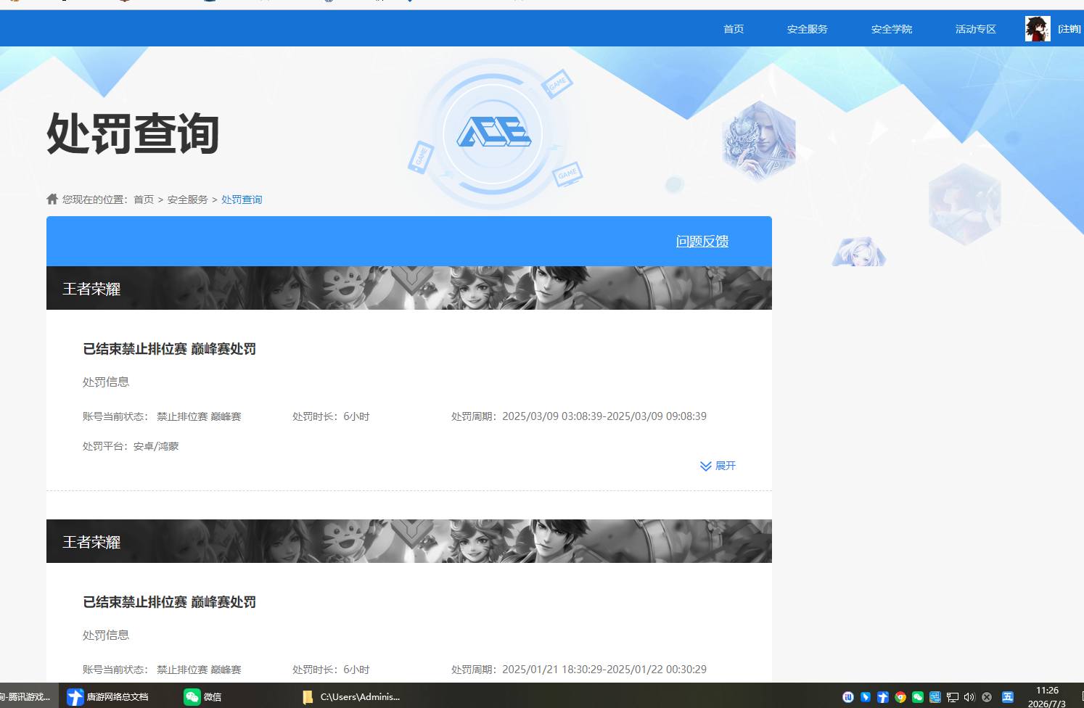This screenshot has width=1084, height=708.
Task: Open the volume control in the tray
Action: tap(969, 697)
